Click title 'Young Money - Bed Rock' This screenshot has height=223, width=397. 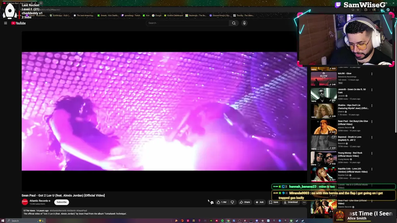[350, 154]
